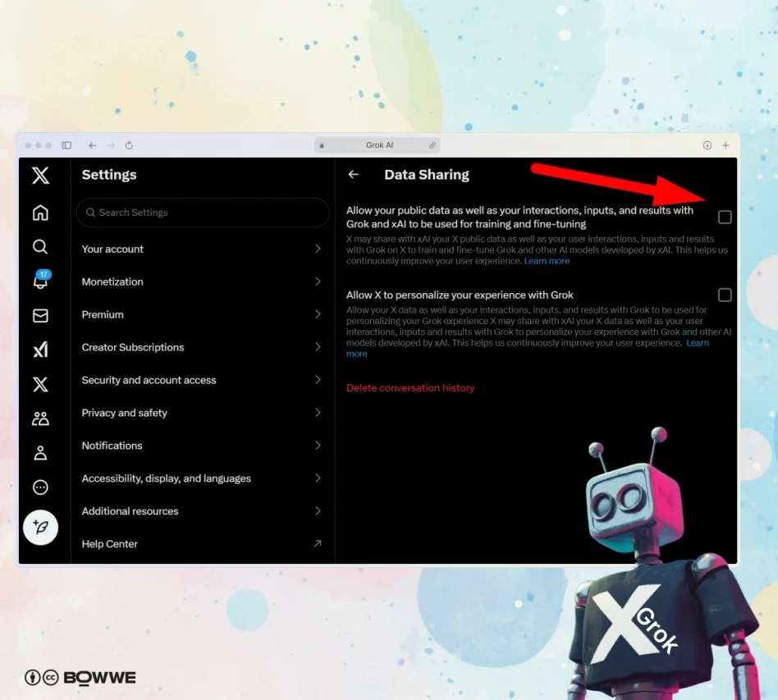Expand Creator Subscriptions chevron
The height and width of the screenshot is (700, 778).
[318, 347]
